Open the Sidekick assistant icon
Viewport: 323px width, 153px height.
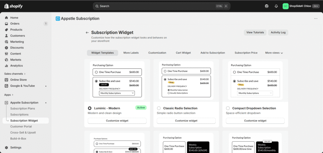click(267, 6)
